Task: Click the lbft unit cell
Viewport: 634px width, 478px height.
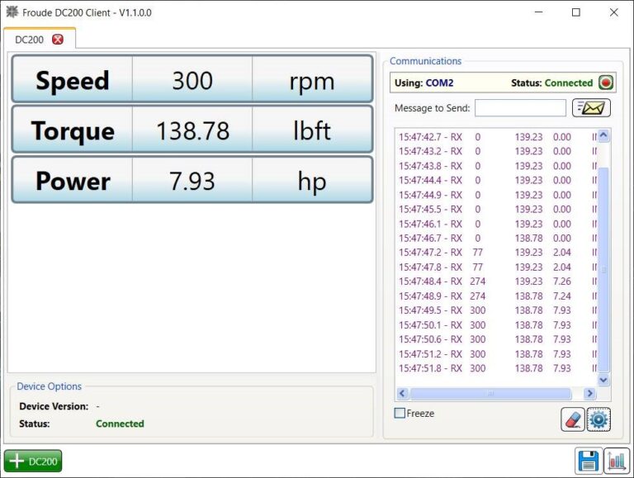Action: [x=312, y=130]
